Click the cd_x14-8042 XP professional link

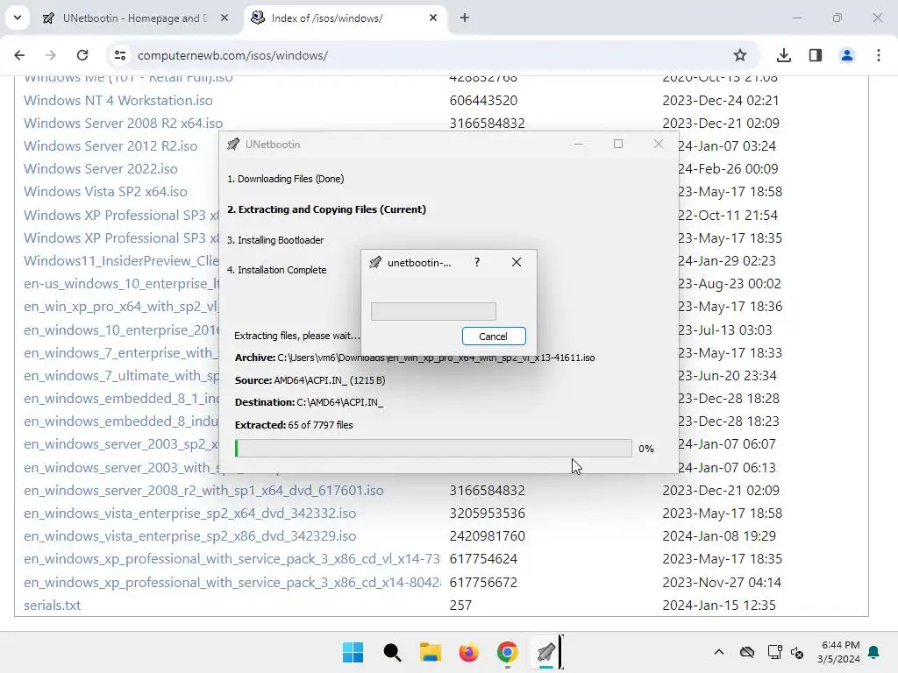[x=232, y=582]
